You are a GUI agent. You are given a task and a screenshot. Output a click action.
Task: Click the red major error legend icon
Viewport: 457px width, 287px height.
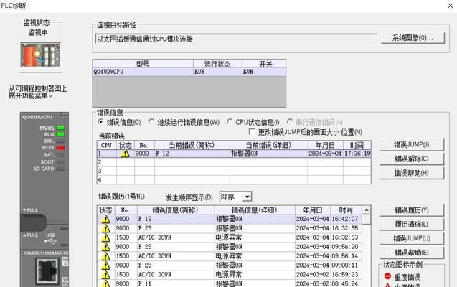pyautogui.click(x=387, y=276)
